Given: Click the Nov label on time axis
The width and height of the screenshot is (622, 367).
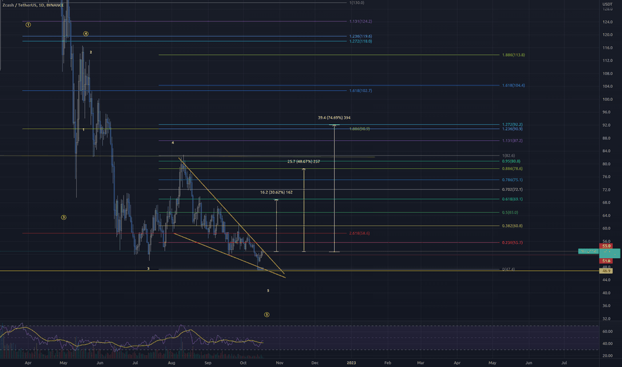Looking at the screenshot, I should (280, 363).
